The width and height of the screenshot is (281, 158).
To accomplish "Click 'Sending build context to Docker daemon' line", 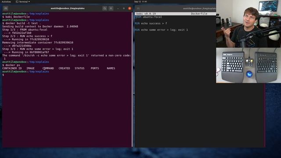I will [x=40, y=26].
